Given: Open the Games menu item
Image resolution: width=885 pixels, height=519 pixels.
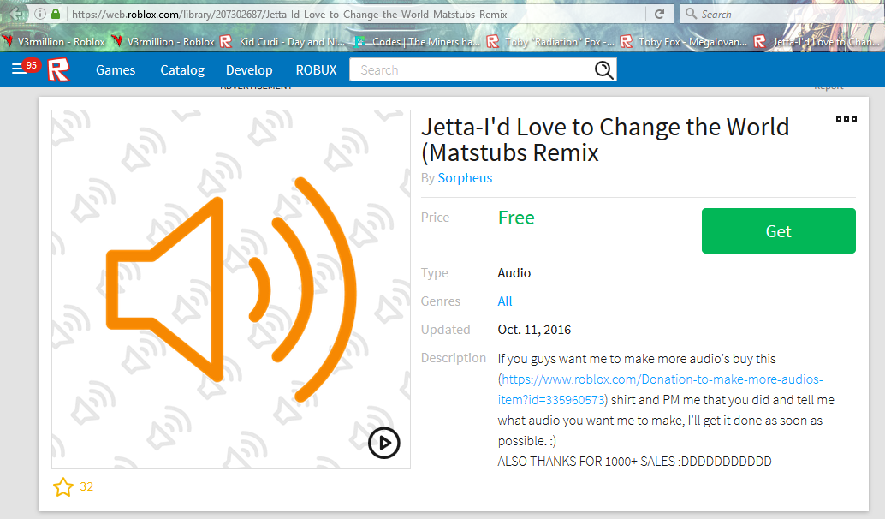Looking at the screenshot, I should (x=116, y=70).
